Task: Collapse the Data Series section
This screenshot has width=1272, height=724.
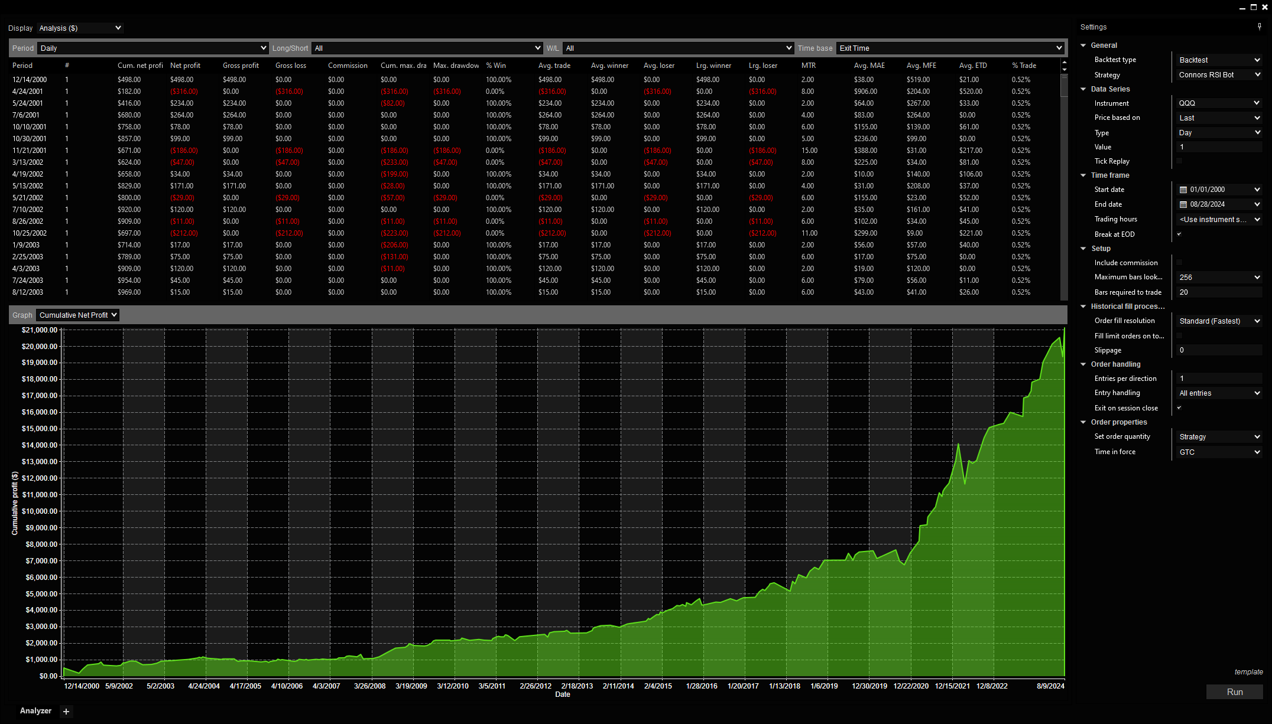Action: pyautogui.click(x=1083, y=89)
